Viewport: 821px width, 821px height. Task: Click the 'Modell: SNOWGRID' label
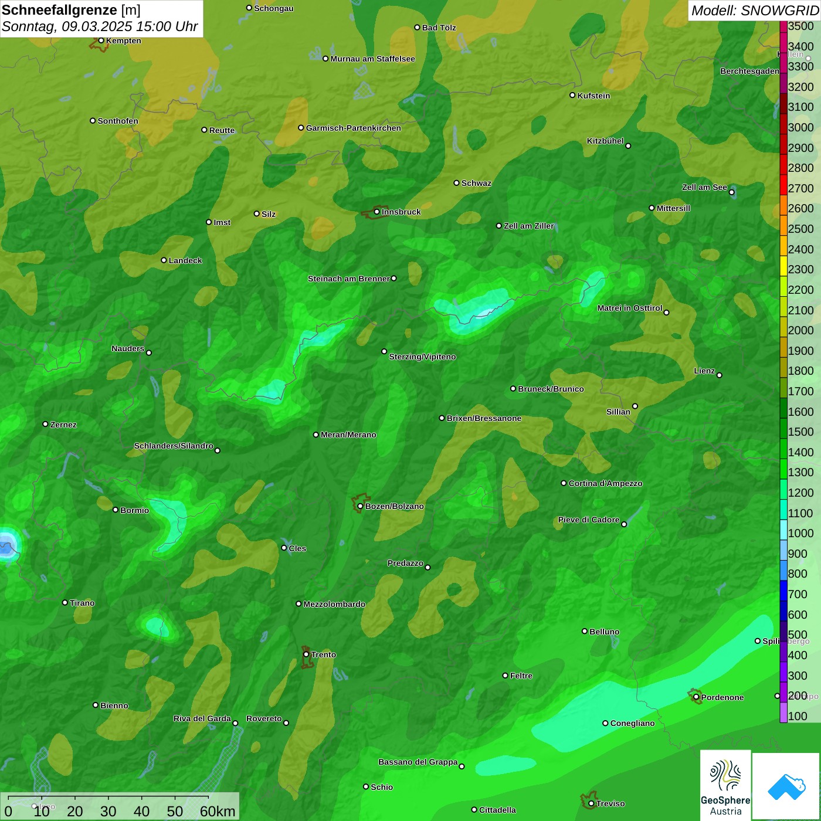tap(755, 11)
